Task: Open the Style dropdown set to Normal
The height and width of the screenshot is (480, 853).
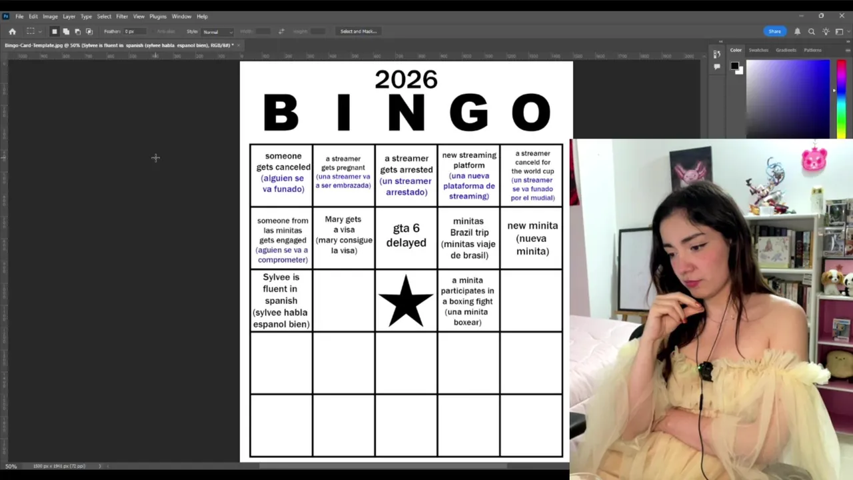Action: click(217, 31)
